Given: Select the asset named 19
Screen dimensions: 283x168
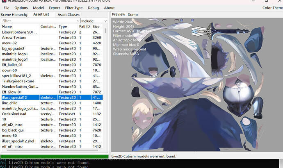Looking at the screenshot, I should coord(52,119).
